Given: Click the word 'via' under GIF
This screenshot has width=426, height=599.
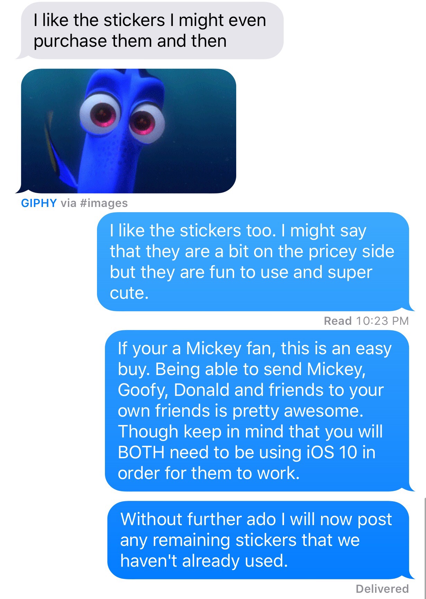Looking at the screenshot, I should point(68,203).
